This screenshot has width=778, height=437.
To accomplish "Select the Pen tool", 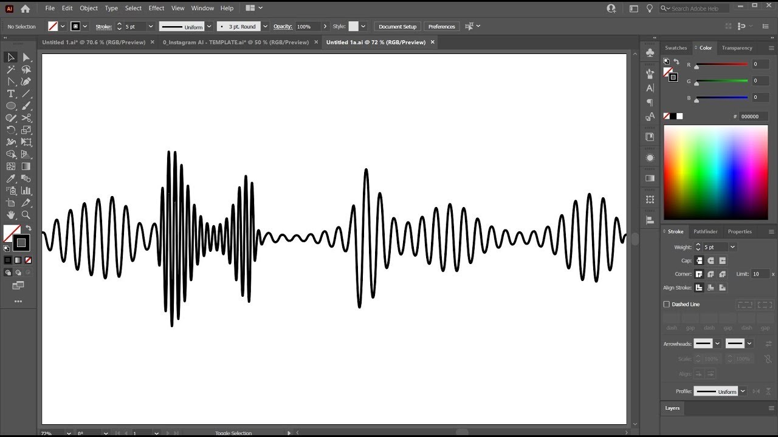I will coord(11,81).
